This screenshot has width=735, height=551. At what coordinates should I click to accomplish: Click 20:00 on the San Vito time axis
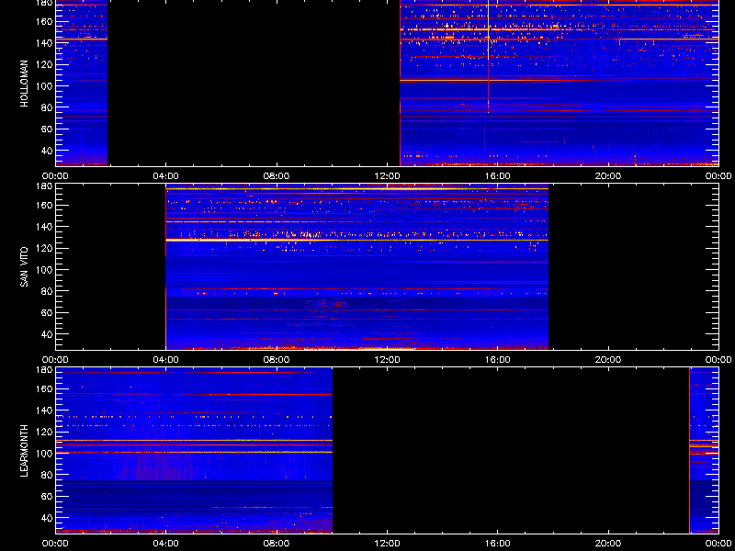608,360
